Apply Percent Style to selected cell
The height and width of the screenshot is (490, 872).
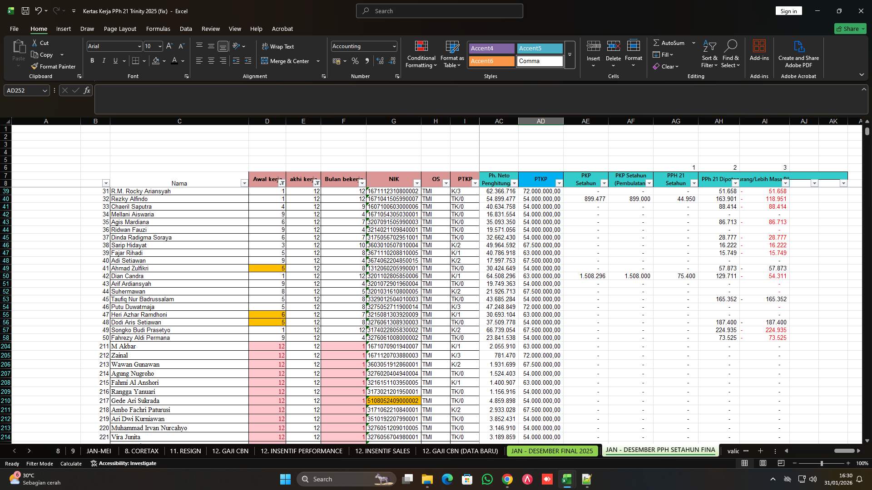pos(355,61)
